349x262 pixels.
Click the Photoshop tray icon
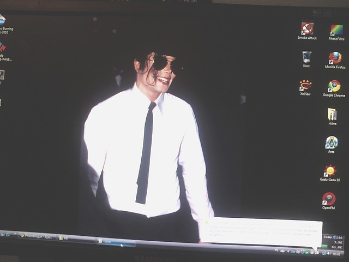(293, 252)
